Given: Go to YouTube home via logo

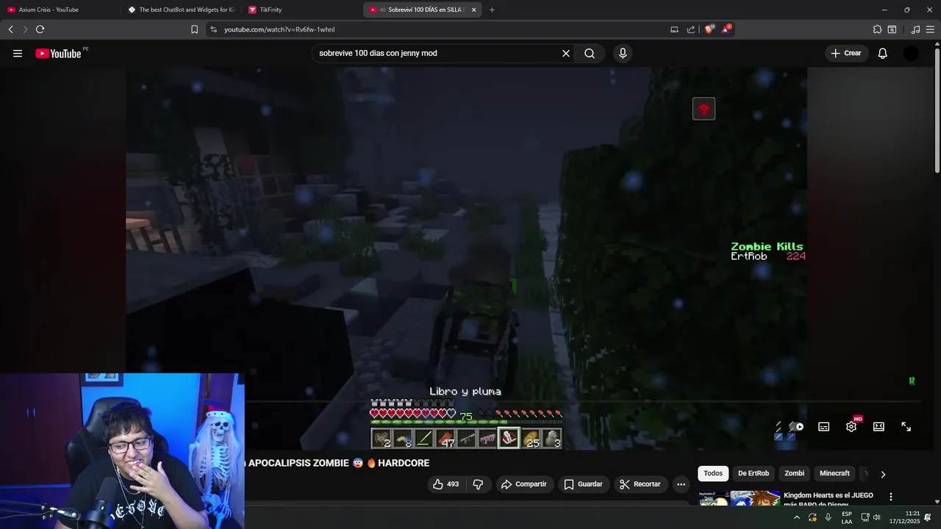Looking at the screenshot, I should point(58,54).
